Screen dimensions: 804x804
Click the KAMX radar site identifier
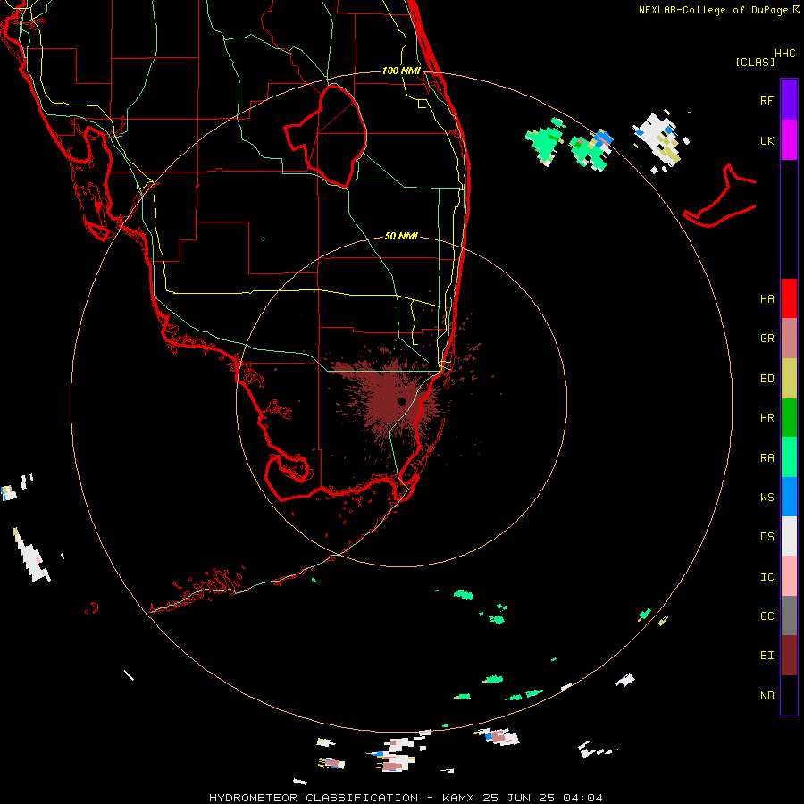(458, 798)
